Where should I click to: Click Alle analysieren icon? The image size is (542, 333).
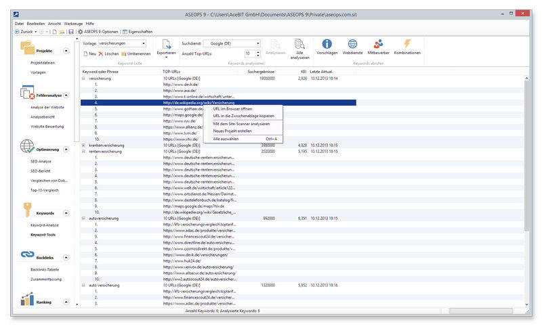tap(299, 44)
